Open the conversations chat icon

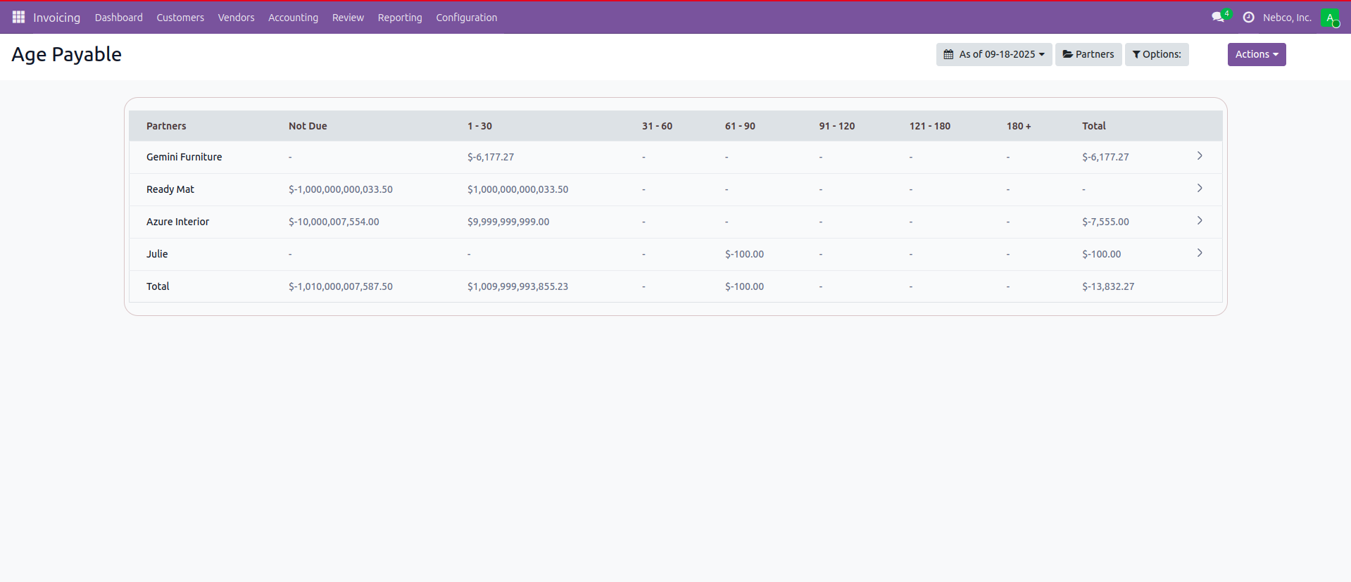pos(1218,17)
